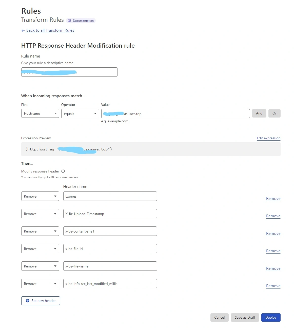294x328 pixels.
Task: Click the Rule name input field
Action: [x=69, y=72]
